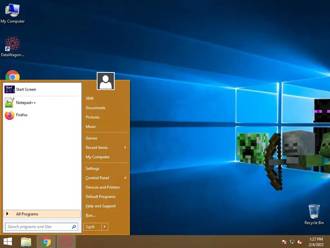This screenshot has width=330, height=248.
Task: Launch Firefox from the Start menu
Action: (42, 115)
